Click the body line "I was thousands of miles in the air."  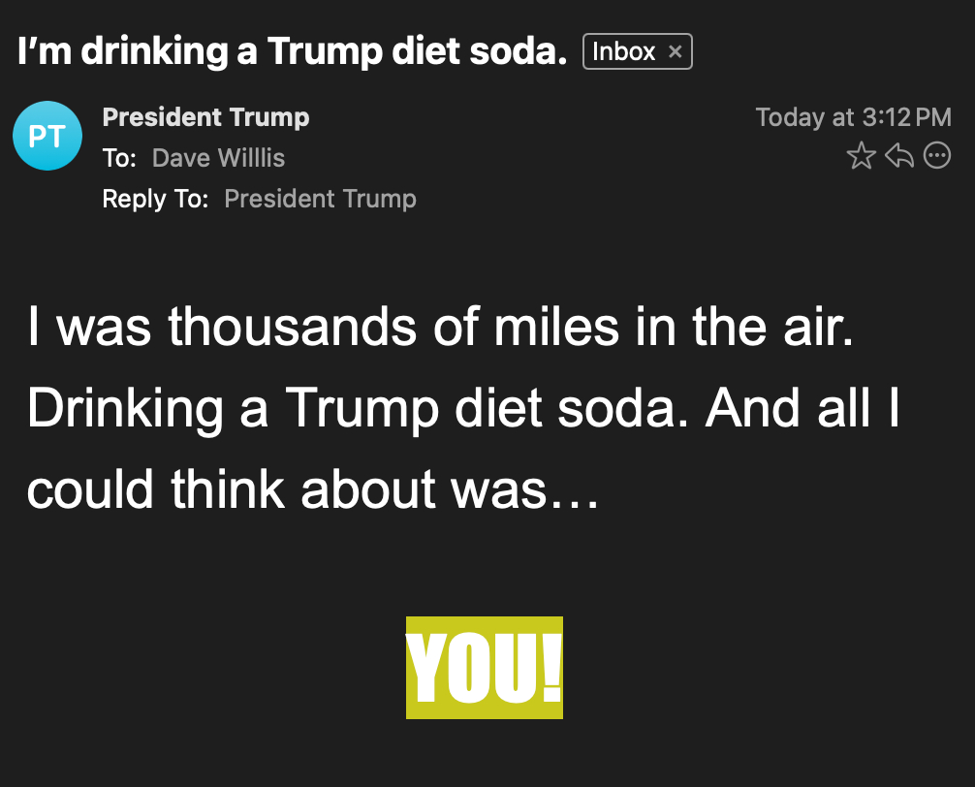click(x=440, y=327)
